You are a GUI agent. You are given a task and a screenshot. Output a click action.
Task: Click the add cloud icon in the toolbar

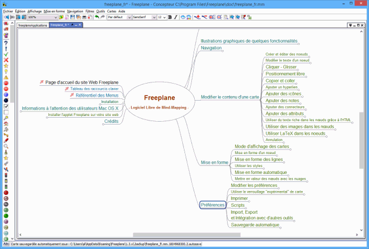(x=183, y=17)
